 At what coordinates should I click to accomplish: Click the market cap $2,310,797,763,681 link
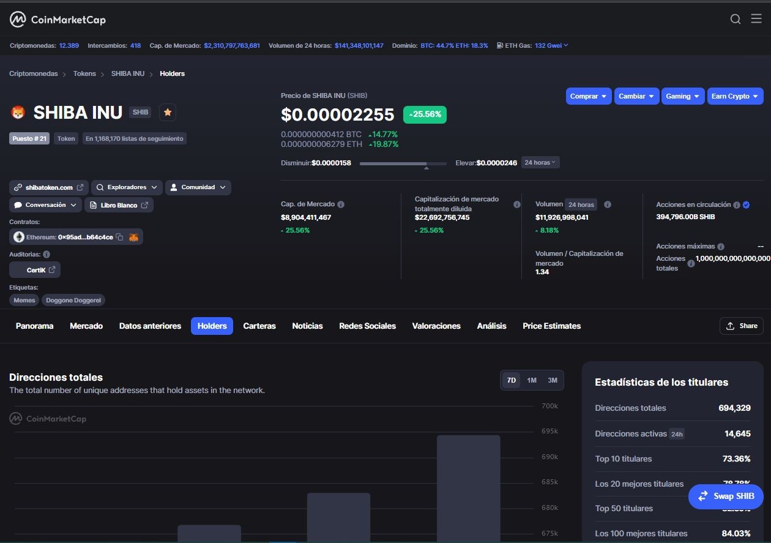(232, 45)
